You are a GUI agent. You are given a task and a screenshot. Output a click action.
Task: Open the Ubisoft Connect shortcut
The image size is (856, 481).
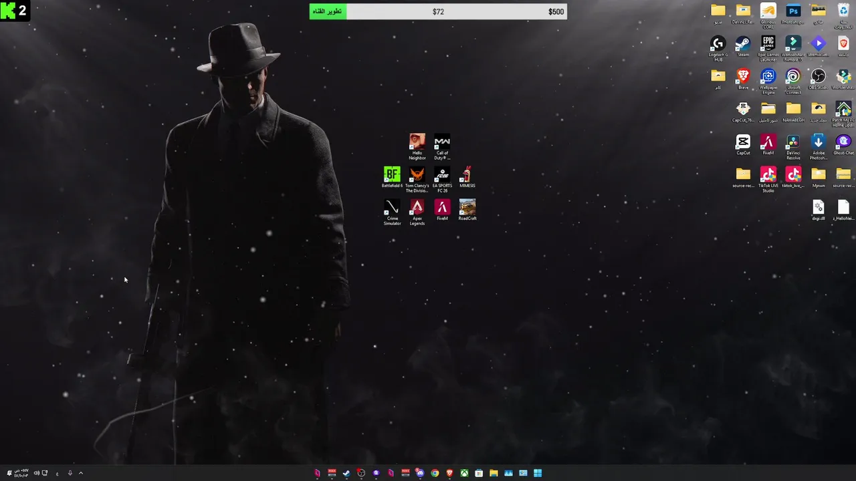[x=793, y=81]
